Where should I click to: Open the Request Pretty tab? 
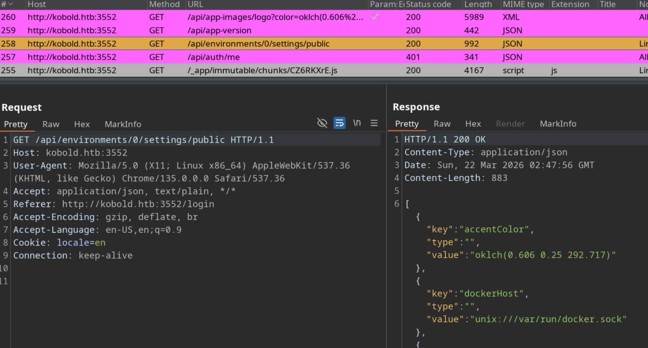[x=16, y=124]
